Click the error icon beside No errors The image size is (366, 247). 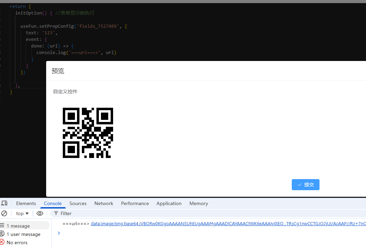coord(2,242)
